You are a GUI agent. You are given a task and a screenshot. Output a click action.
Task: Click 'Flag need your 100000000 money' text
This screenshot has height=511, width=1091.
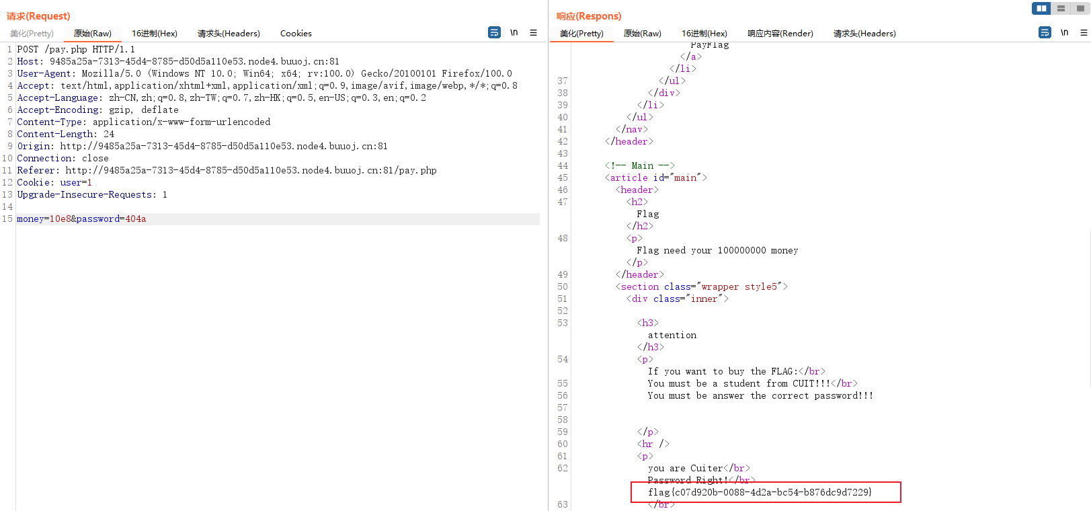(x=717, y=250)
